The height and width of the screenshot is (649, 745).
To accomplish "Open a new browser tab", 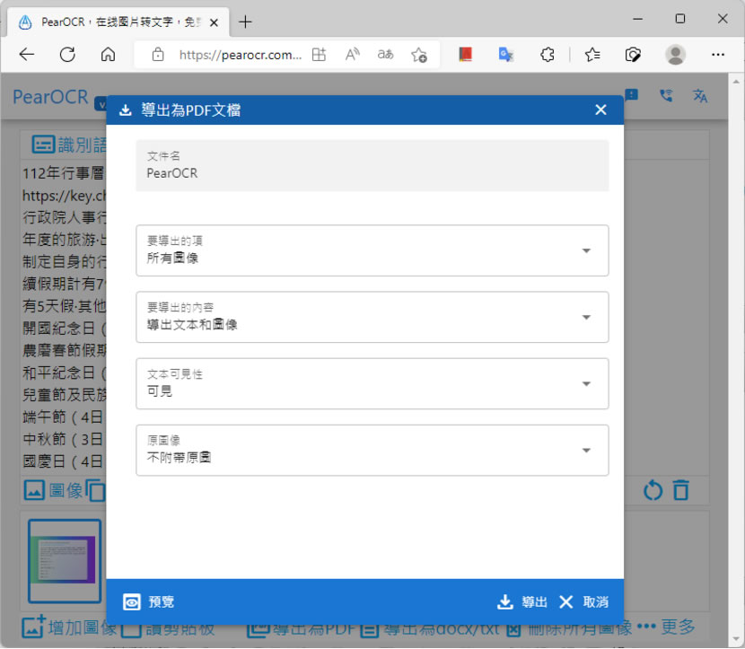I will click(245, 22).
